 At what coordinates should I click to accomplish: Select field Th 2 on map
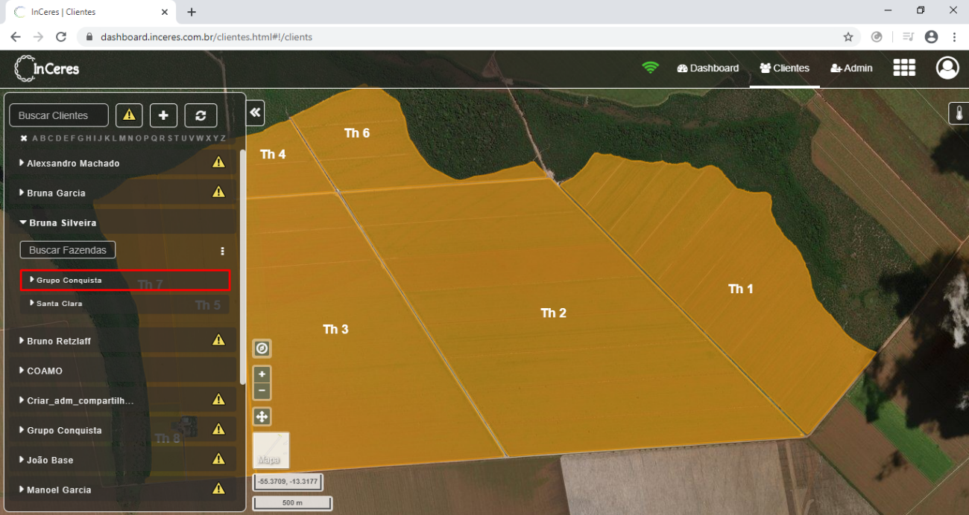point(553,313)
